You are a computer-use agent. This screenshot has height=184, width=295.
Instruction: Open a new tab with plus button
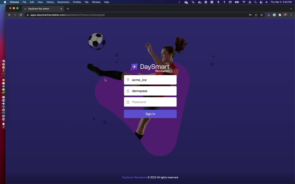[x=68, y=9]
